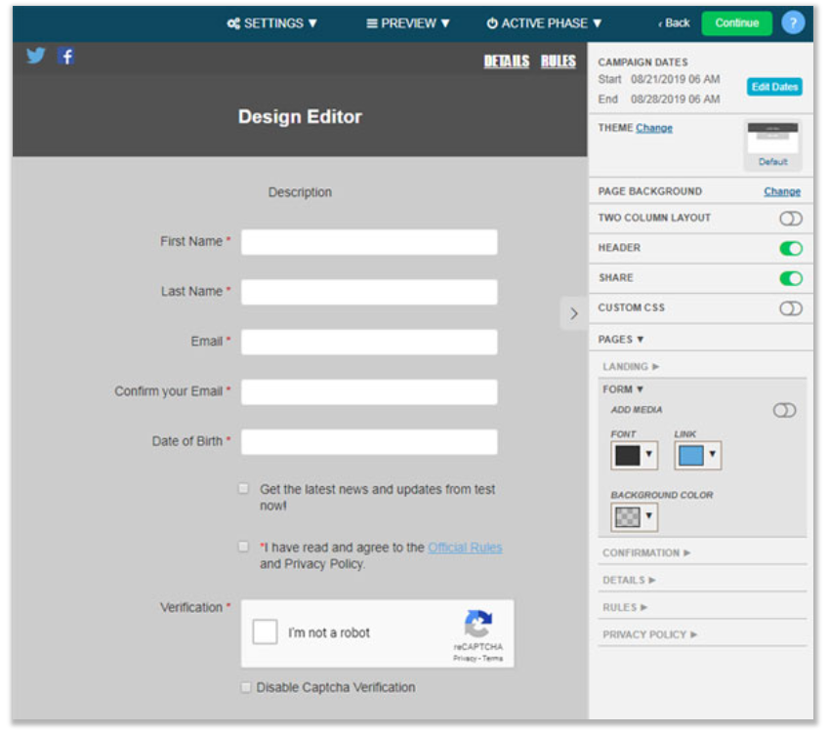The width and height of the screenshot is (829, 733).
Task: Expand the CONFIRMATION page section
Action: (x=646, y=552)
